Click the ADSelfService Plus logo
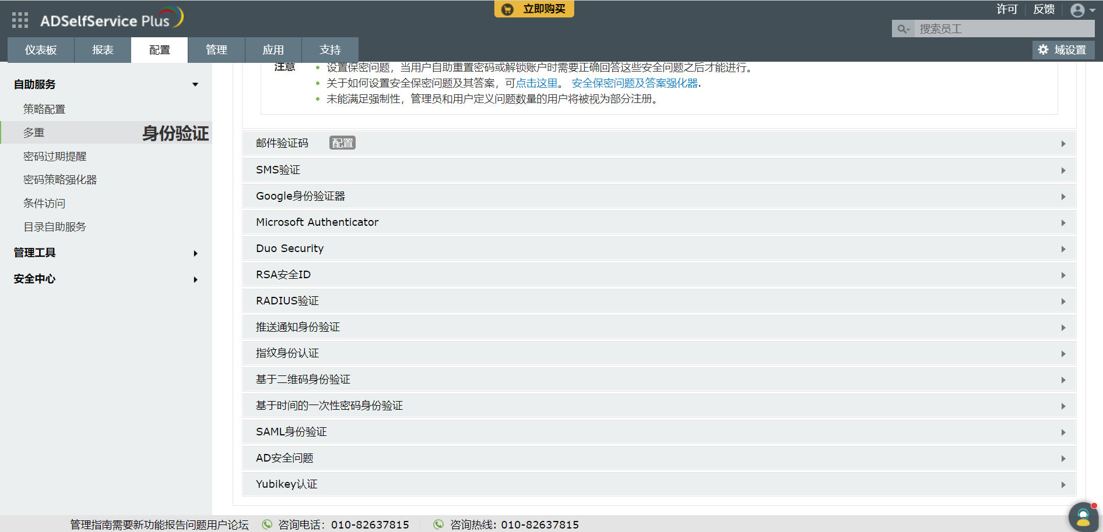 (x=112, y=18)
